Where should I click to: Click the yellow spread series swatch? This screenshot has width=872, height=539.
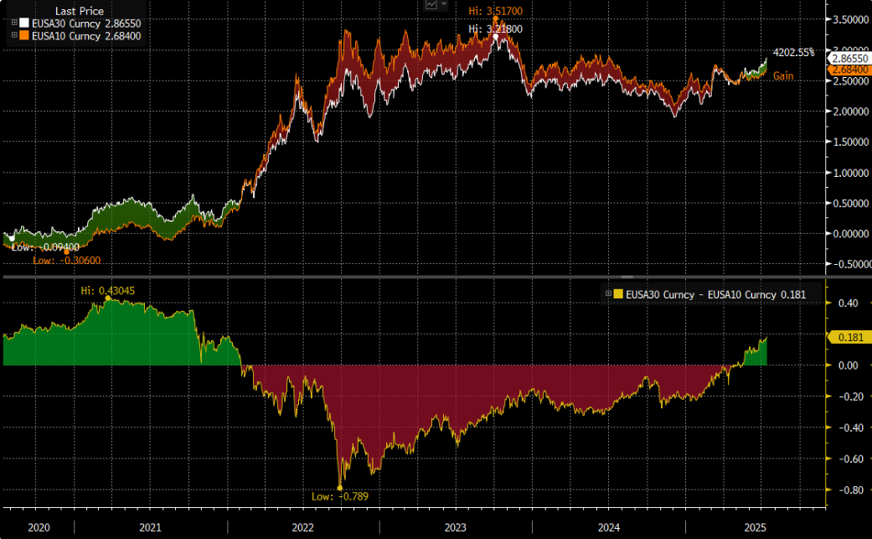619,294
